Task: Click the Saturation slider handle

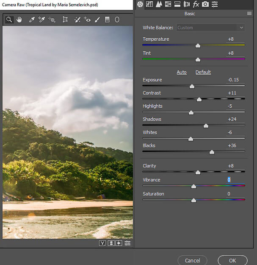Action: [193, 201]
